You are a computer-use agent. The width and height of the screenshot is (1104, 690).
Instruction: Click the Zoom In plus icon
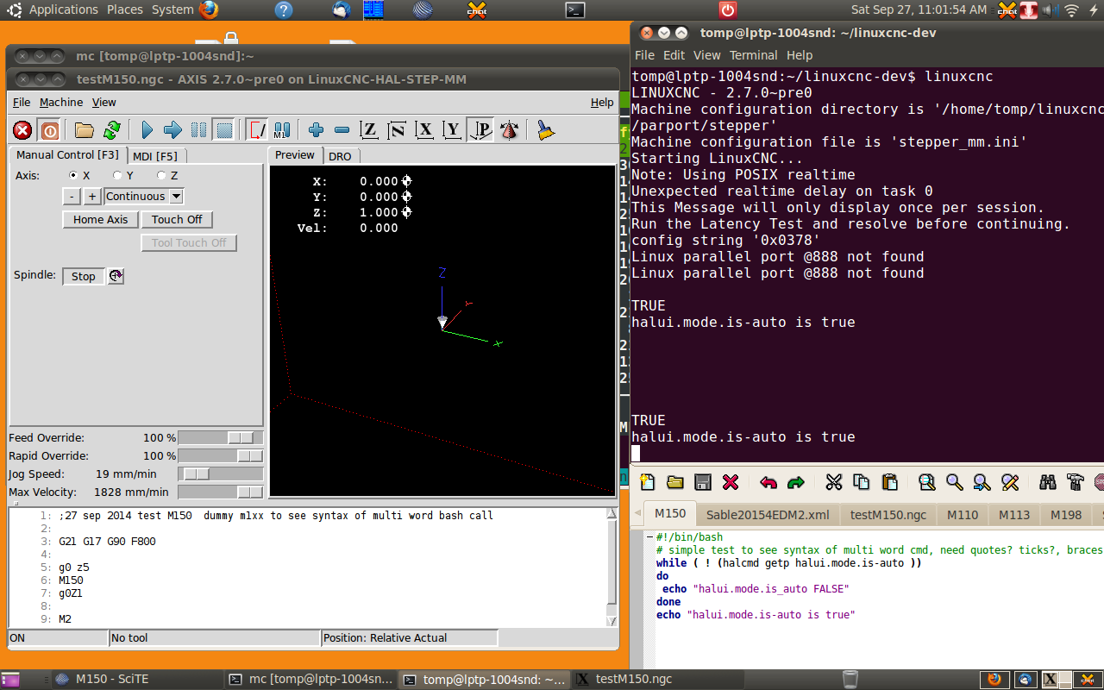(x=316, y=130)
